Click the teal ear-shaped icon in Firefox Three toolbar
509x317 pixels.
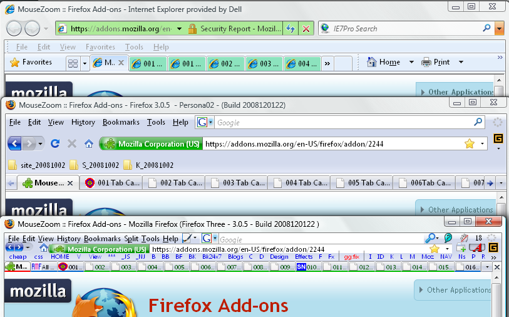(x=448, y=238)
